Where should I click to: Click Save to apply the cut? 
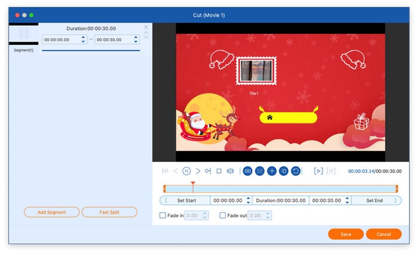pos(346,234)
